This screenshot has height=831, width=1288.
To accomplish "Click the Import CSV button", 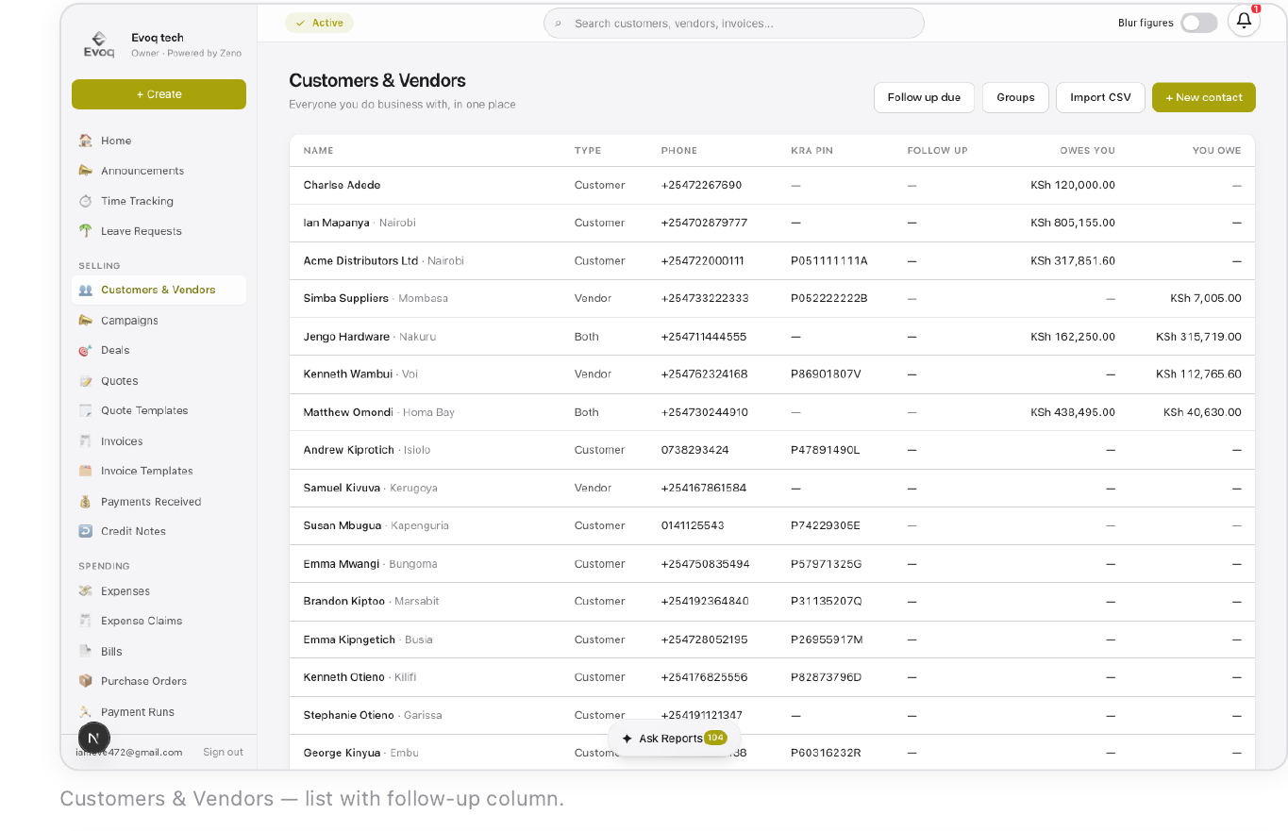I will pos(1100,97).
